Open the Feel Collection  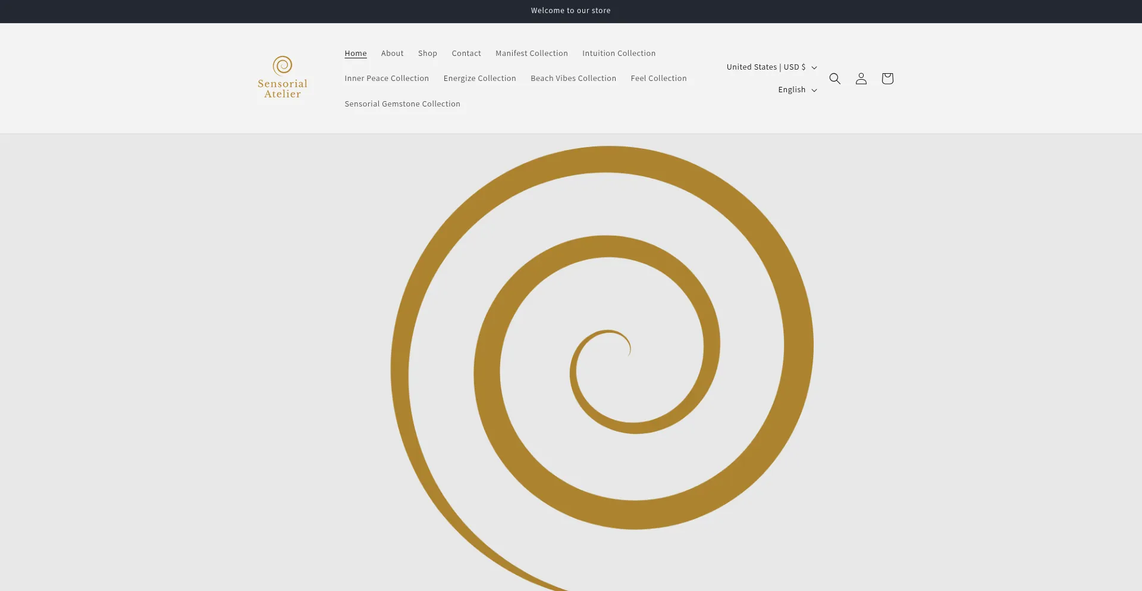click(x=658, y=79)
